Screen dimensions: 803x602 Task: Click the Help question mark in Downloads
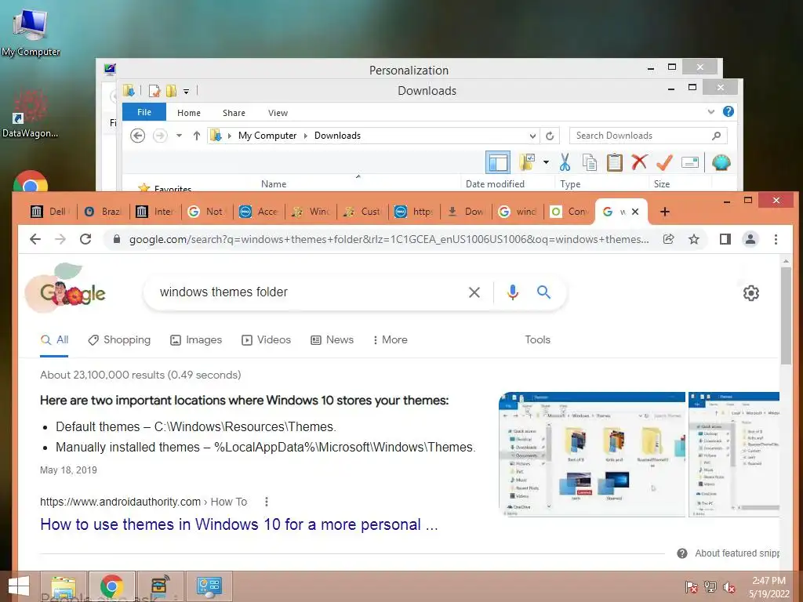tap(729, 111)
